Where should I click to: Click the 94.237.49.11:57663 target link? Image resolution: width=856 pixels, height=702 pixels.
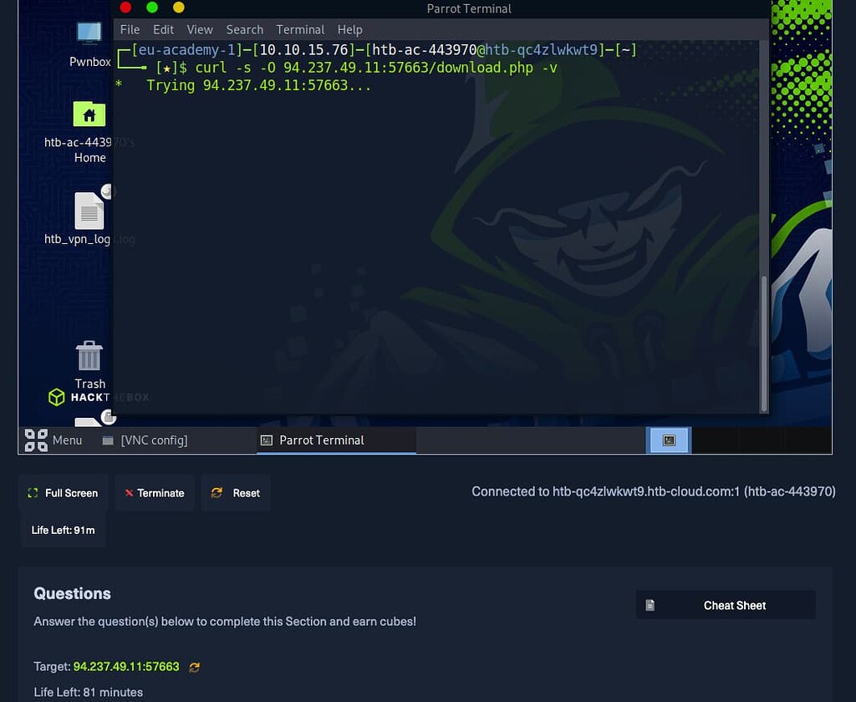[126, 667]
